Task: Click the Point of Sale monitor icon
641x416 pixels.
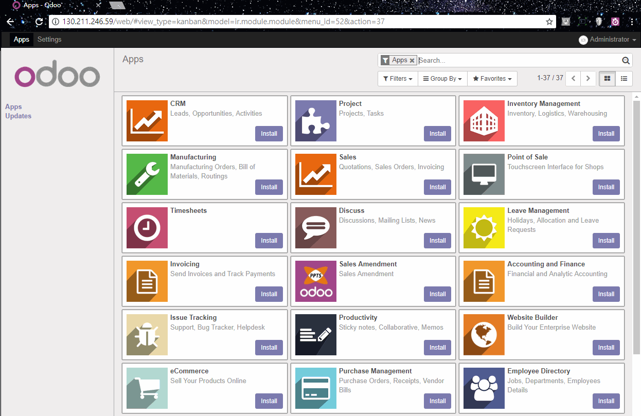Action: point(484,174)
